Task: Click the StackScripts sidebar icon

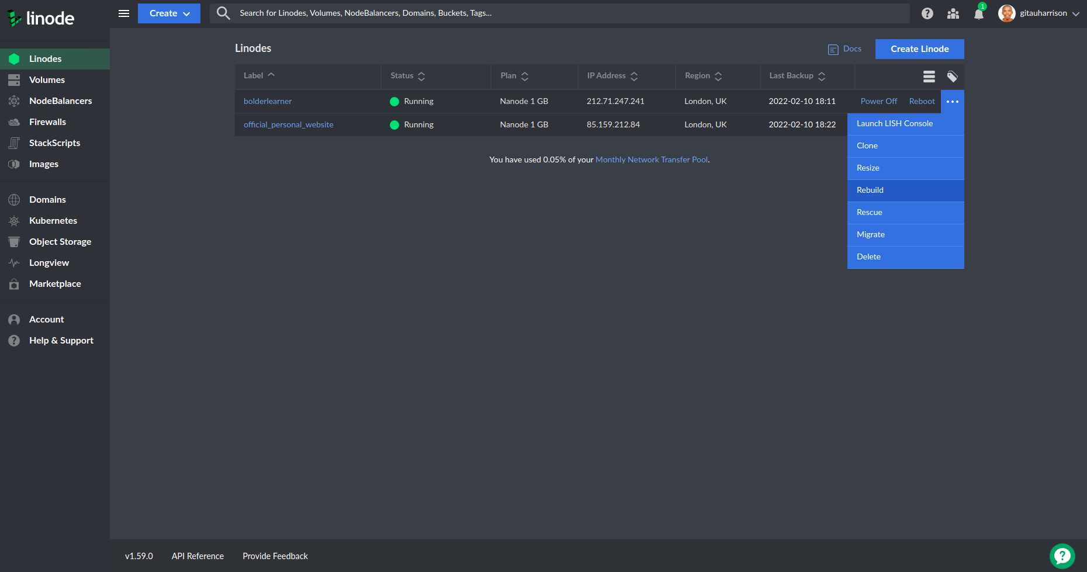Action: click(14, 143)
